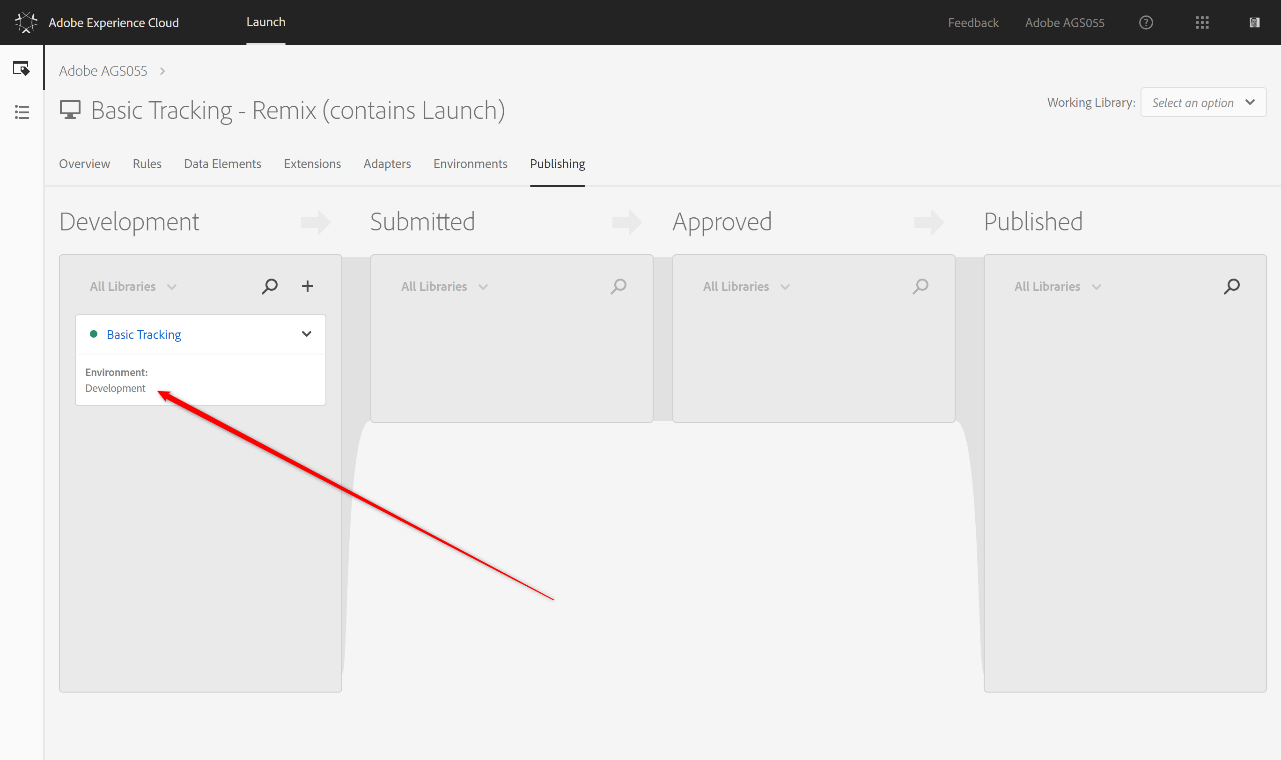Open the list view icon in sidebar
1281x760 pixels.
pos(22,112)
